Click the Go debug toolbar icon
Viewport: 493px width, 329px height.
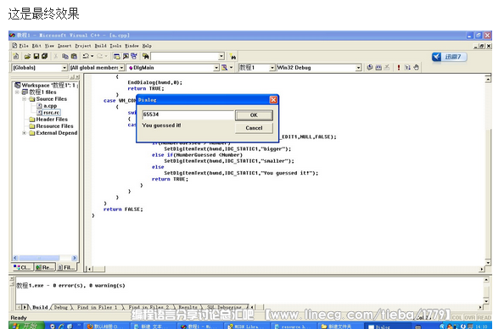pos(407,67)
